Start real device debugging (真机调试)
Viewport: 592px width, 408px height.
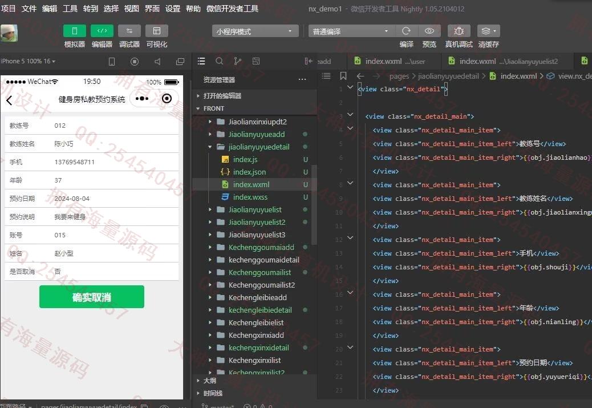459,31
